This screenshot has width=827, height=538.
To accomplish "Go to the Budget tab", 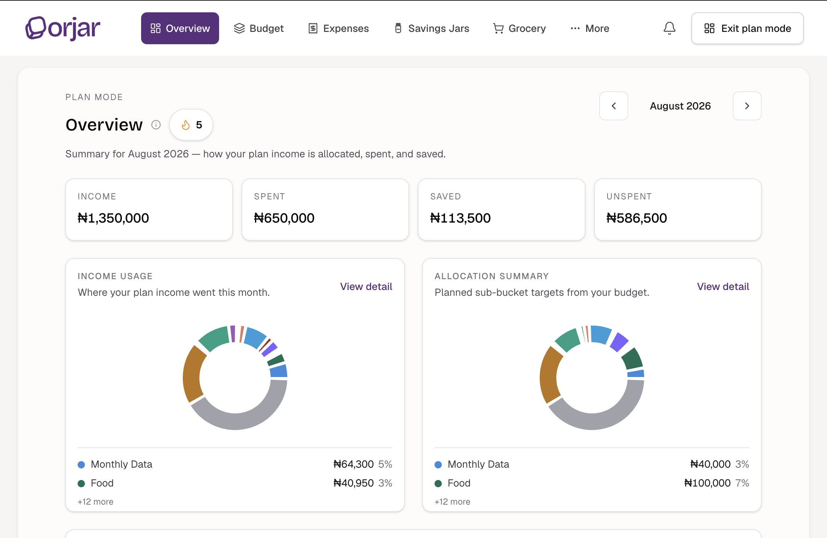I will coord(259,28).
